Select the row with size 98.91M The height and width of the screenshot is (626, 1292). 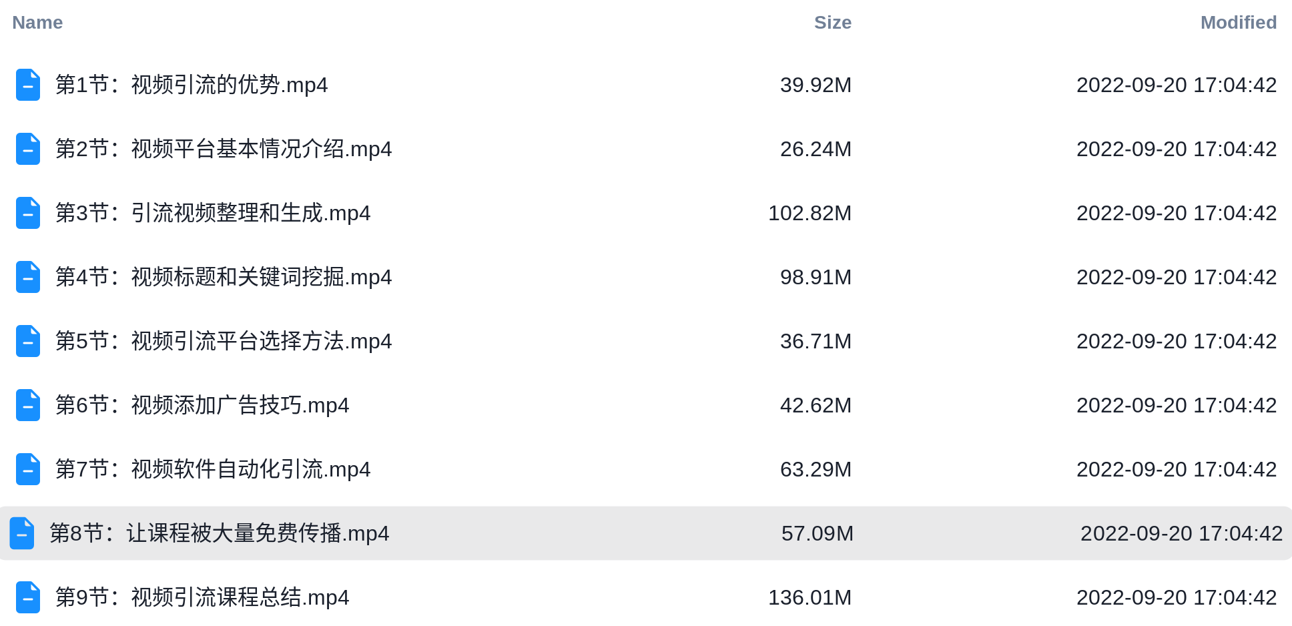coord(646,277)
